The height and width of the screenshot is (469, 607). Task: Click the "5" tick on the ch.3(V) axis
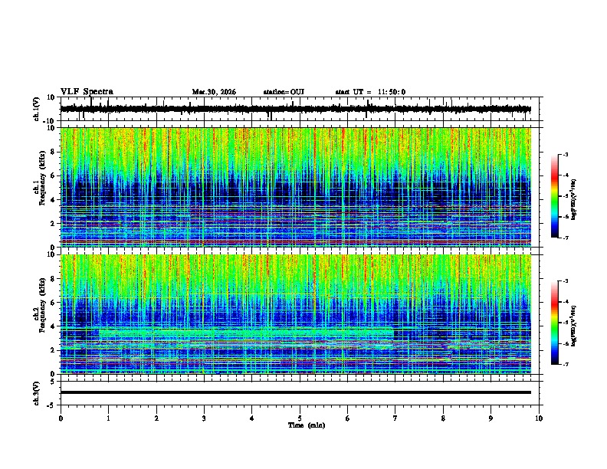[54, 382]
